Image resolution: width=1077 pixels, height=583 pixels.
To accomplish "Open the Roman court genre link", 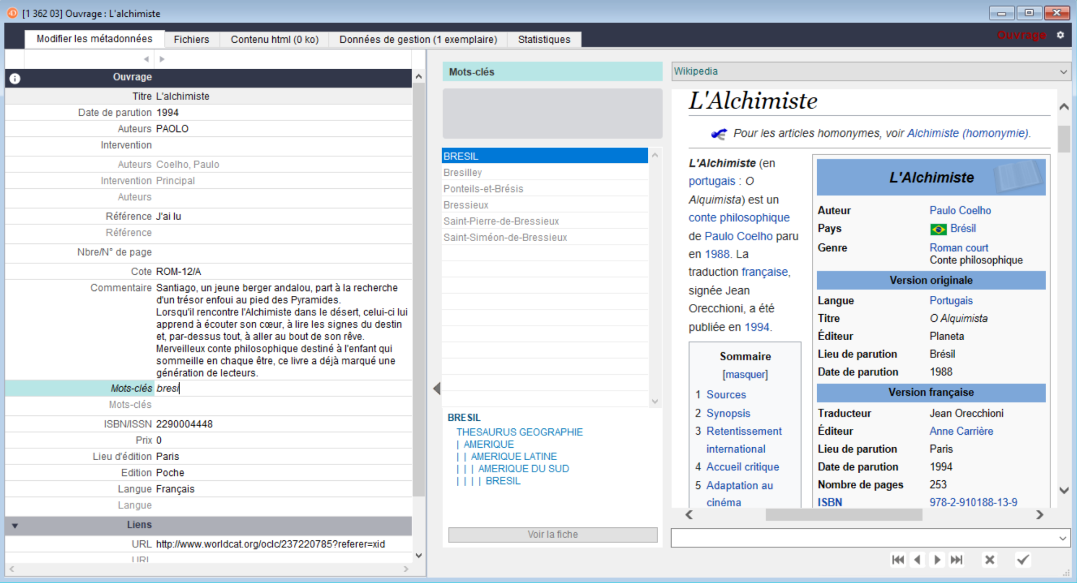I will 958,248.
